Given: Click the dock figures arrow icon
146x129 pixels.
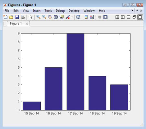Looking at the screenshot, I should (x=132, y=11).
